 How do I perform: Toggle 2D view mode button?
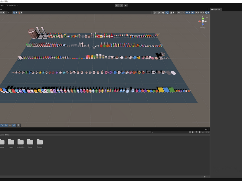coord(178,13)
